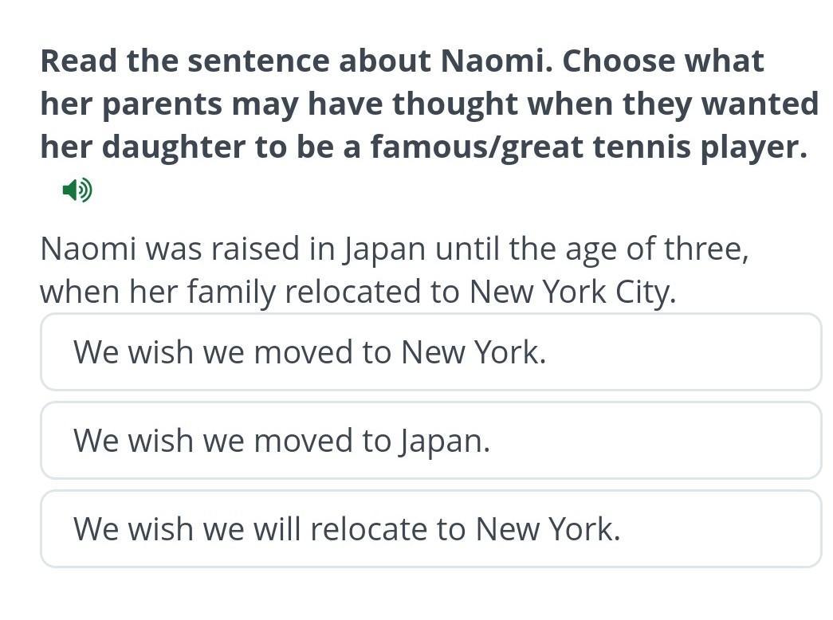The image size is (833, 620).
Task: Tap the answer box mentioning Japan
Action: point(430,441)
